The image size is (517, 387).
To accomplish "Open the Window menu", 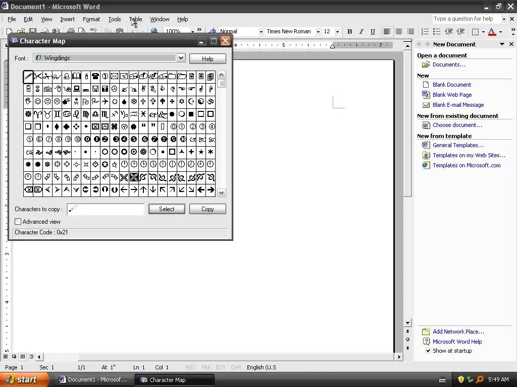I will click(x=160, y=19).
